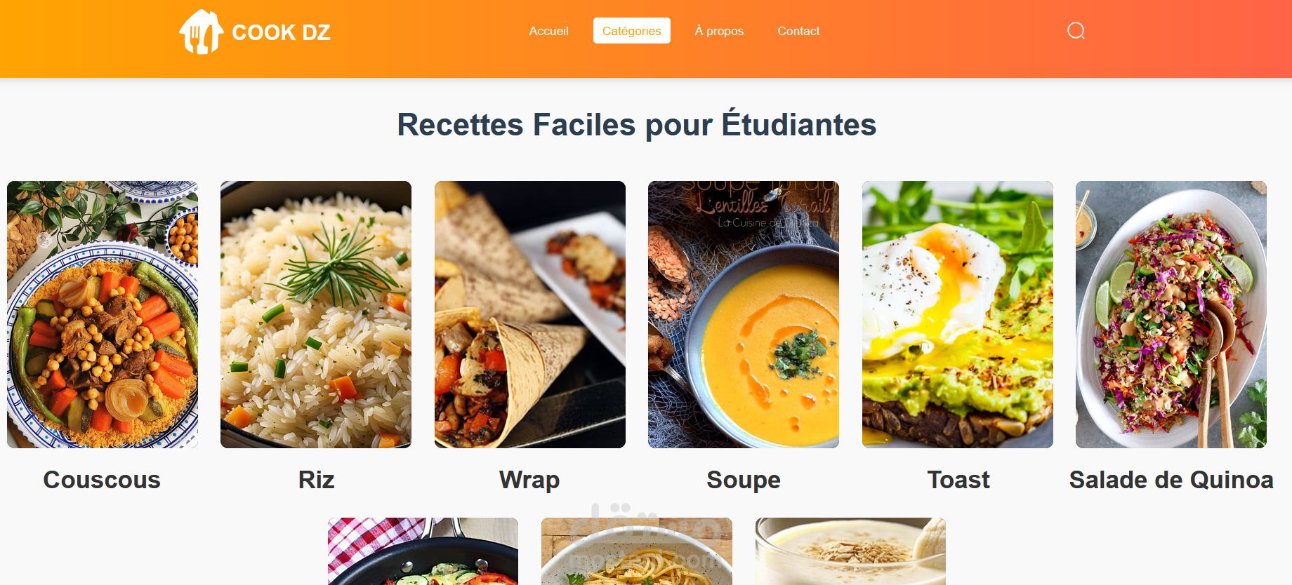
Task: Open the Salade de Quinoa image
Action: (1171, 314)
